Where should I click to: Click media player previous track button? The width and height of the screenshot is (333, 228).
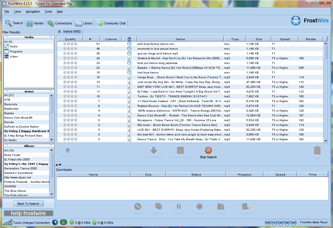coord(268,222)
